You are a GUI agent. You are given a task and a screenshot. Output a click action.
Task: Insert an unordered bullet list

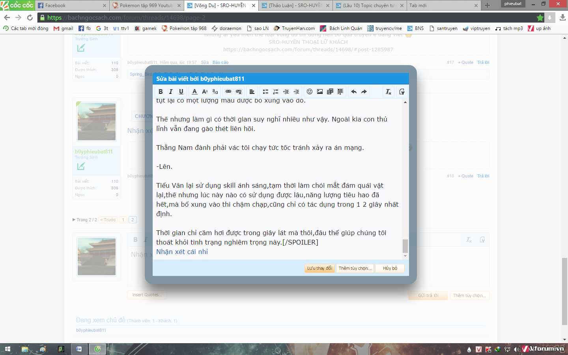click(x=265, y=92)
